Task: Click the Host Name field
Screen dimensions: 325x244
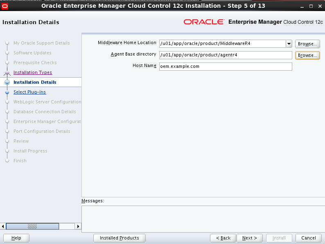Action: [226, 67]
